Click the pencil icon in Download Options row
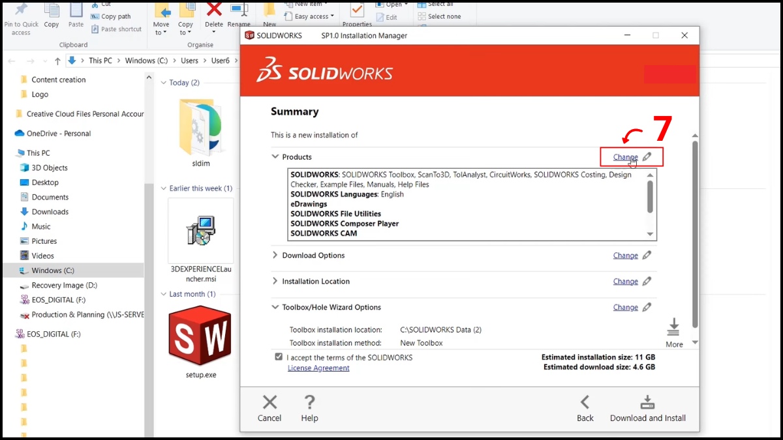Image resolution: width=783 pixels, height=440 pixels. [647, 256]
